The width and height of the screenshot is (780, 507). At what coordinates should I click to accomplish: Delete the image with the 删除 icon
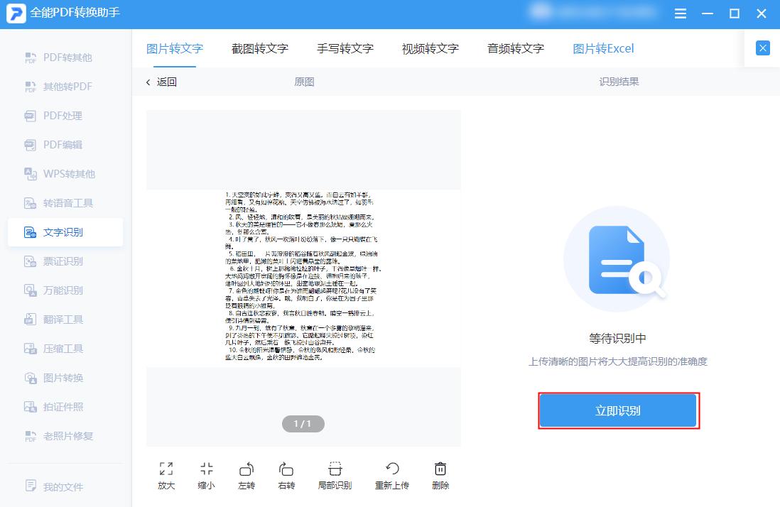[x=440, y=474]
